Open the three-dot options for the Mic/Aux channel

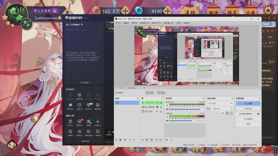pos(167,105)
